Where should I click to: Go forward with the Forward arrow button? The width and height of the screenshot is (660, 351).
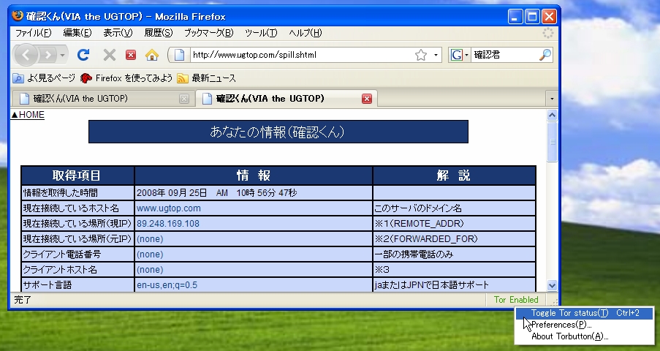pyautogui.click(x=48, y=55)
